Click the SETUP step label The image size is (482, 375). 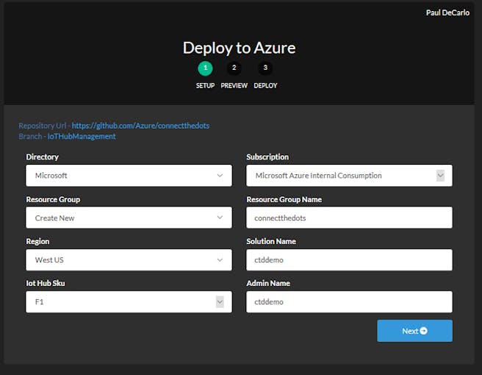click(x=205, y=85)
